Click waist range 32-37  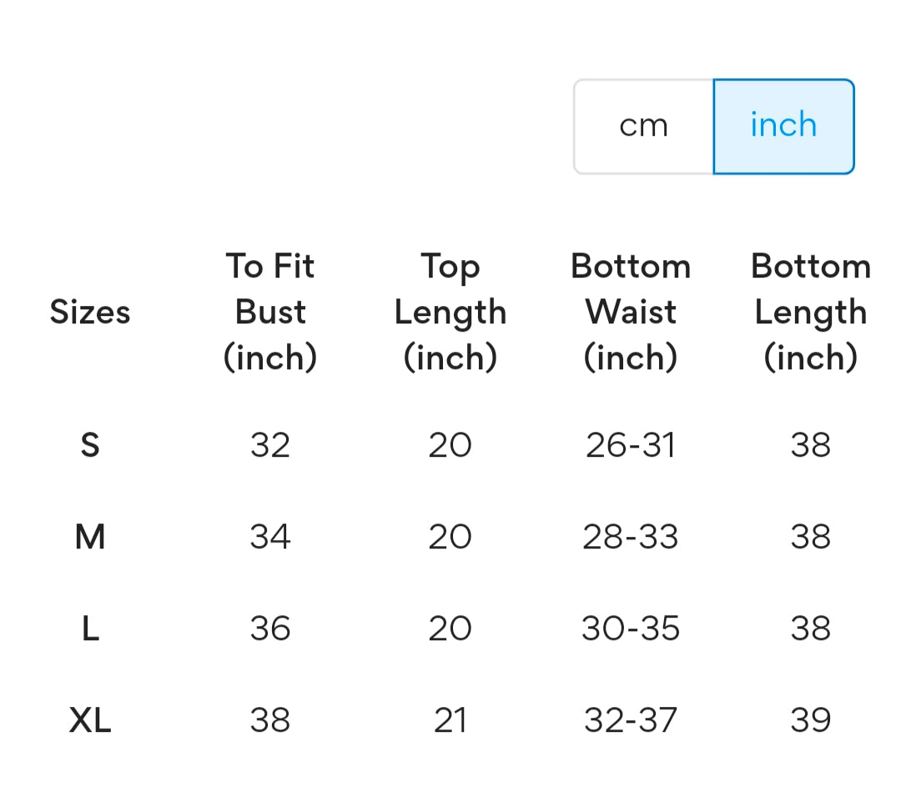631,720
